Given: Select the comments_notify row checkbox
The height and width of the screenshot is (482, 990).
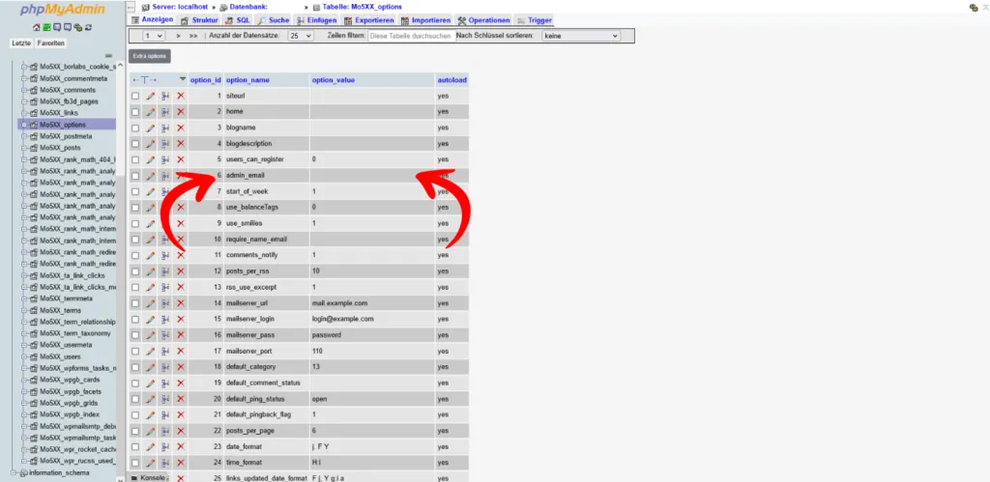Looking at the screenshot, I should 135,255.
